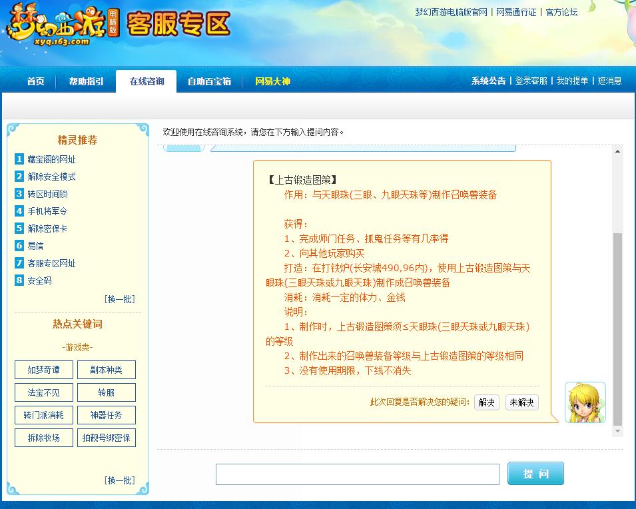Switch to the 首页 tab
This screenshot has width=636, height=509.
[34, 81]
